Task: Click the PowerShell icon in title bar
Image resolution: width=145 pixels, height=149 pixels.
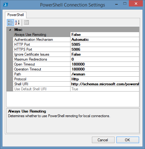Action: pos(6,5)
